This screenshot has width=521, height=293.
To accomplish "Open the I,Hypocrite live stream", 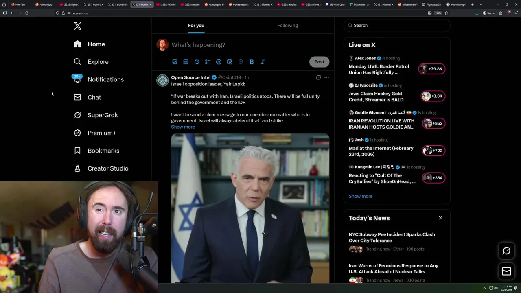I will pos(376,96).
